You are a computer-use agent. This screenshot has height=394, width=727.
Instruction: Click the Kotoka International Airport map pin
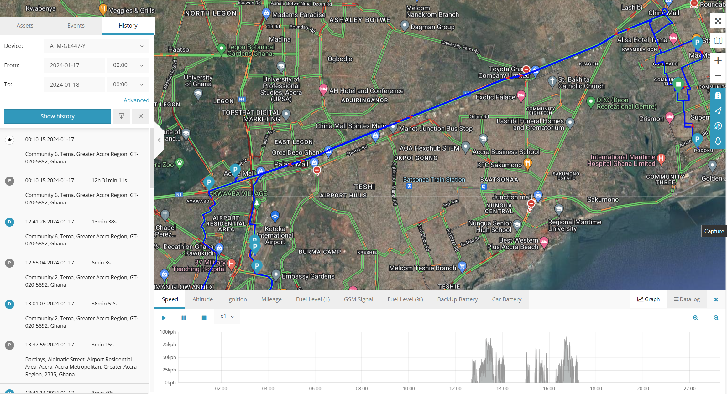point(275,216)
